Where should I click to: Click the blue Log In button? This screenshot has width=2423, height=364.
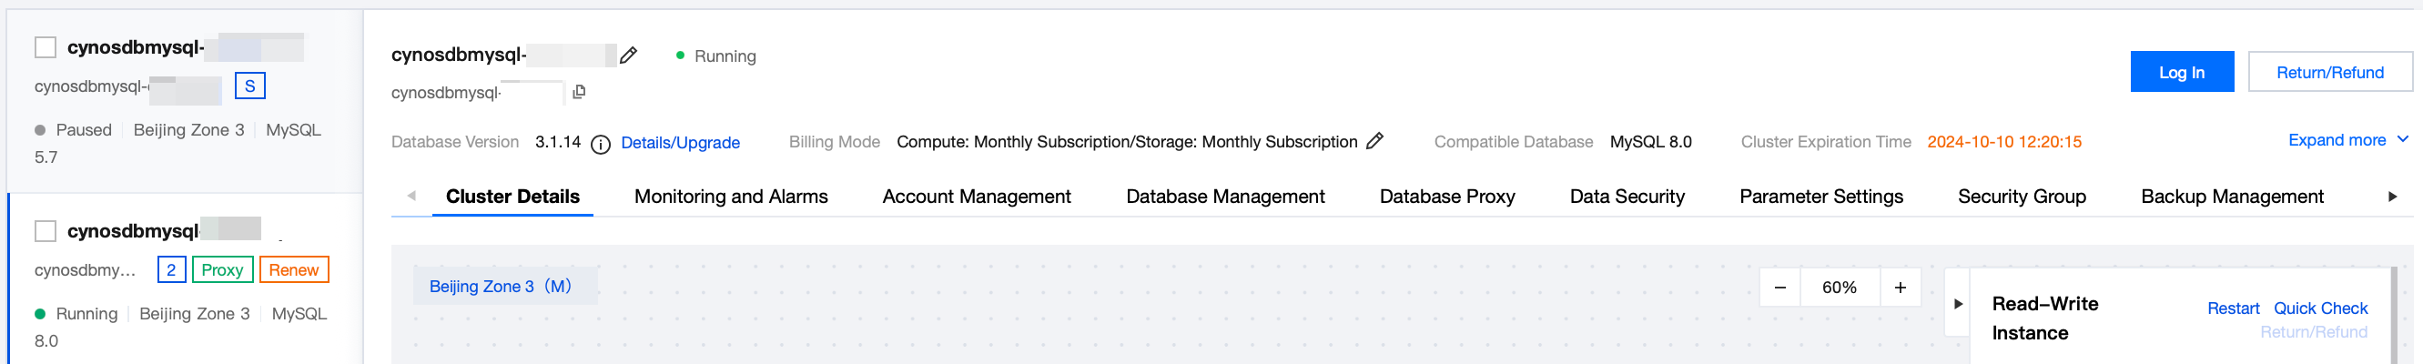tap(2181, 73)
